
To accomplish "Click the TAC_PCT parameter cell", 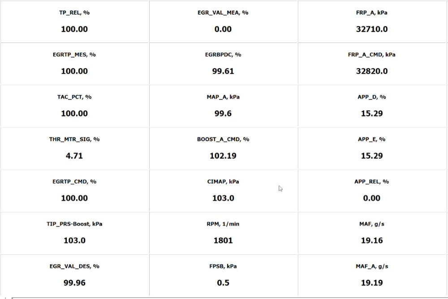I will (x=74, y=106).
